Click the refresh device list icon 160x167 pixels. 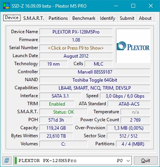(x=7, y=160)
